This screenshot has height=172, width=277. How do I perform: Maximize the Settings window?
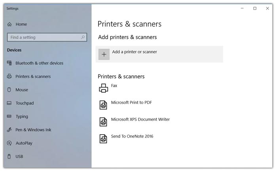tap(255, 8)
